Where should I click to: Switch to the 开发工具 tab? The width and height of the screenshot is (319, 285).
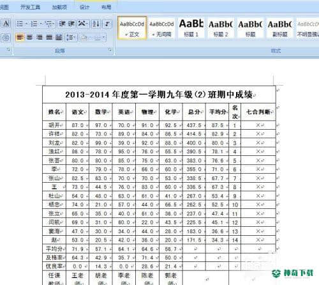[x=30, y=7]
